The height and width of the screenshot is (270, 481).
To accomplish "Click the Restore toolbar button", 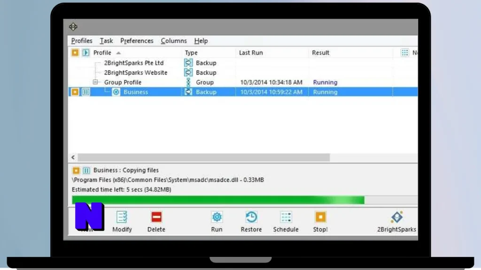I will (x=251, y=222).
